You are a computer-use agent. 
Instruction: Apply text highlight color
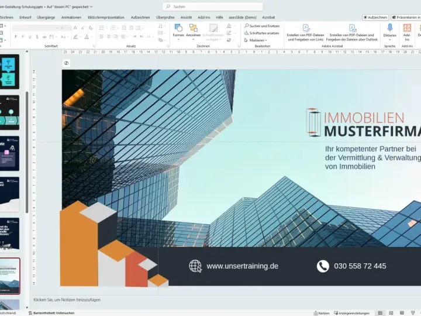[x=75, y=37]
